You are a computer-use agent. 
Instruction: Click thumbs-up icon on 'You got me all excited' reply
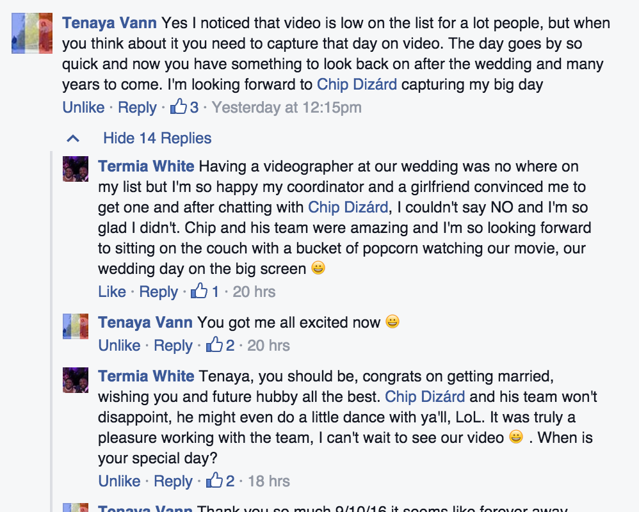[213, 345]
